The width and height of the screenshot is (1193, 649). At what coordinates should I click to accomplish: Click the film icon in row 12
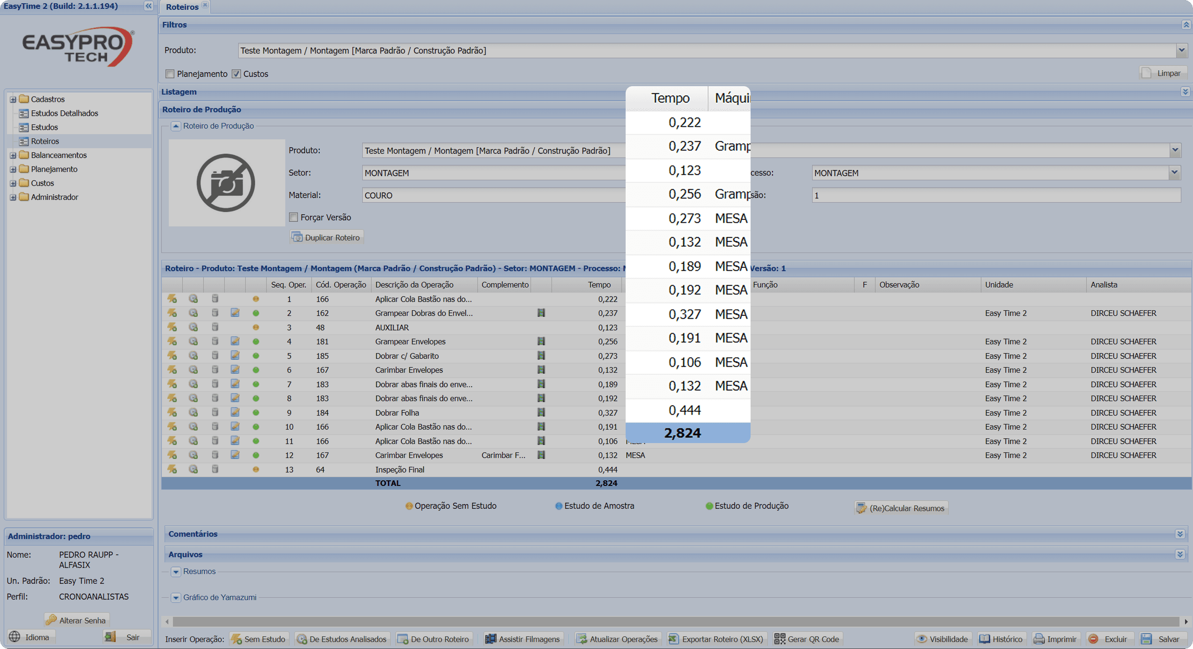coord(541,455)
